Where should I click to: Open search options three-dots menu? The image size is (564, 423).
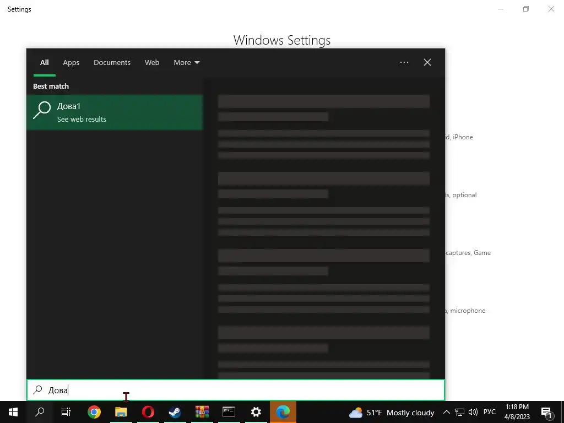point(404,63)
